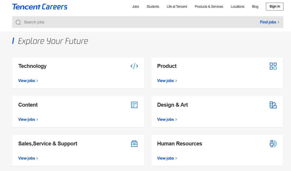
Task: Select the Human Resources card title
Action: 179,144
